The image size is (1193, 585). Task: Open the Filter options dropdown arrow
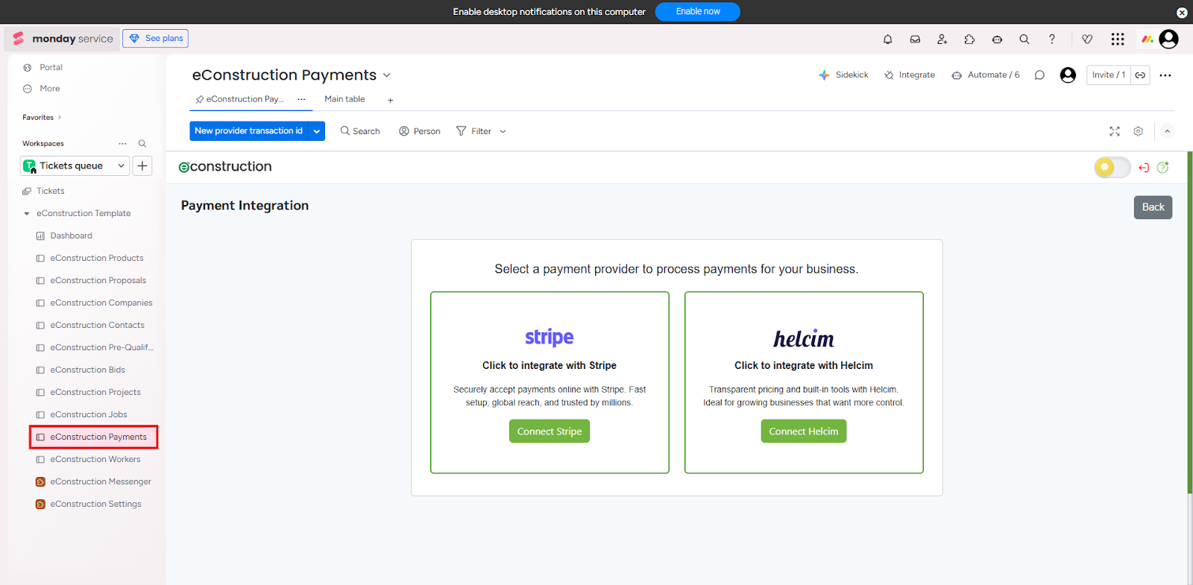(x=503, y=132)
